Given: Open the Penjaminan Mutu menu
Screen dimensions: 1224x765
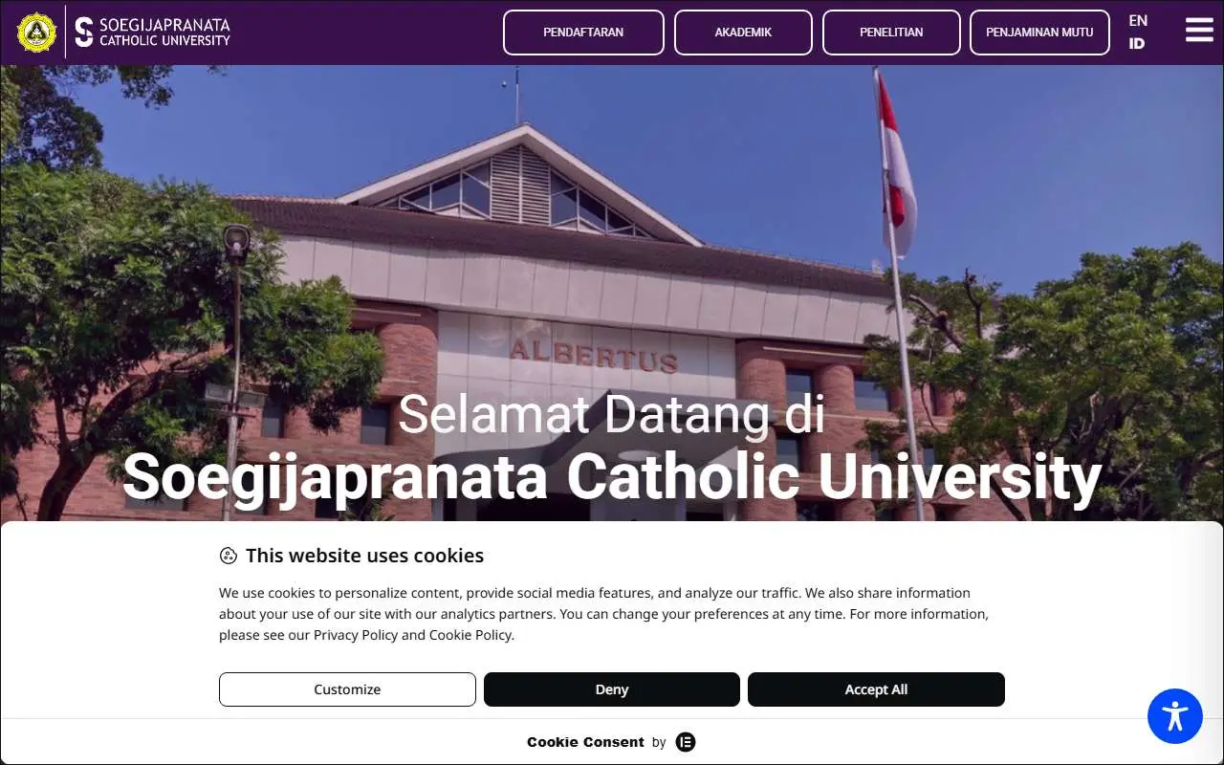Looking at the screenshot, I should pyautogui.click(x=1039, y=33).
